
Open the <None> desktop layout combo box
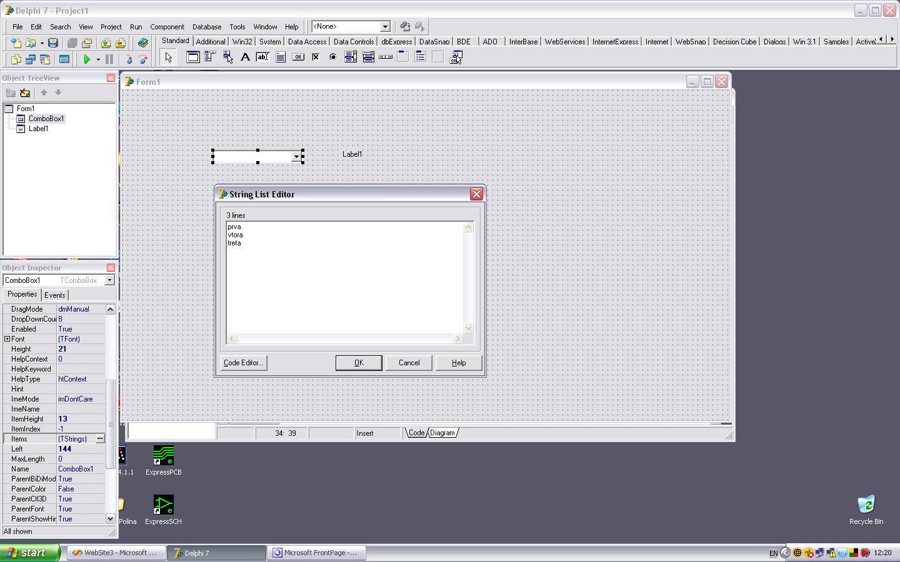pos(386,26)
